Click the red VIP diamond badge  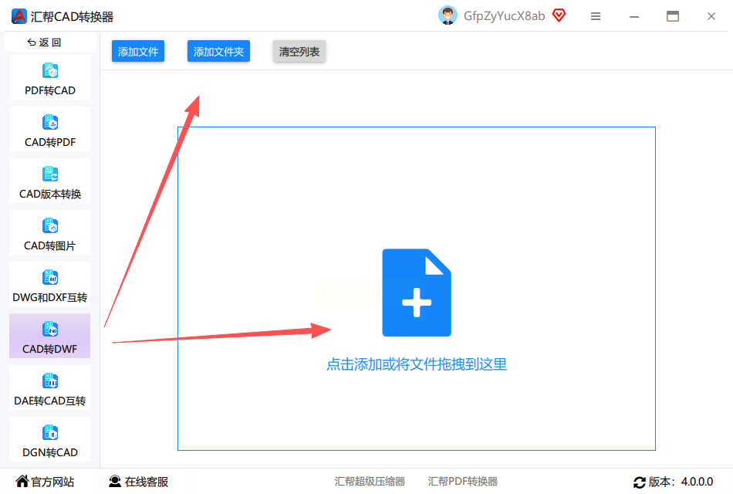tap(559, 15)
